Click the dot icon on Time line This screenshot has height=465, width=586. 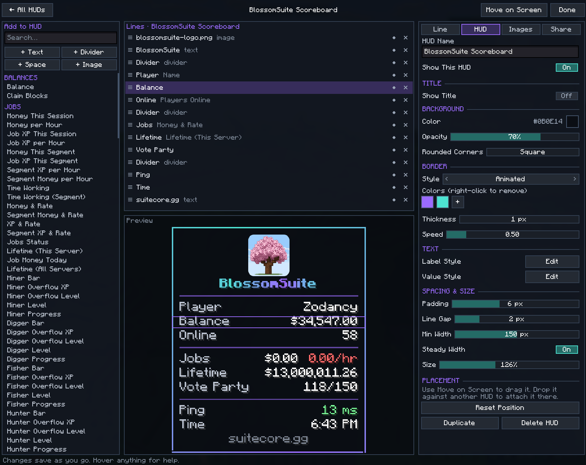[x=394, y=187]
